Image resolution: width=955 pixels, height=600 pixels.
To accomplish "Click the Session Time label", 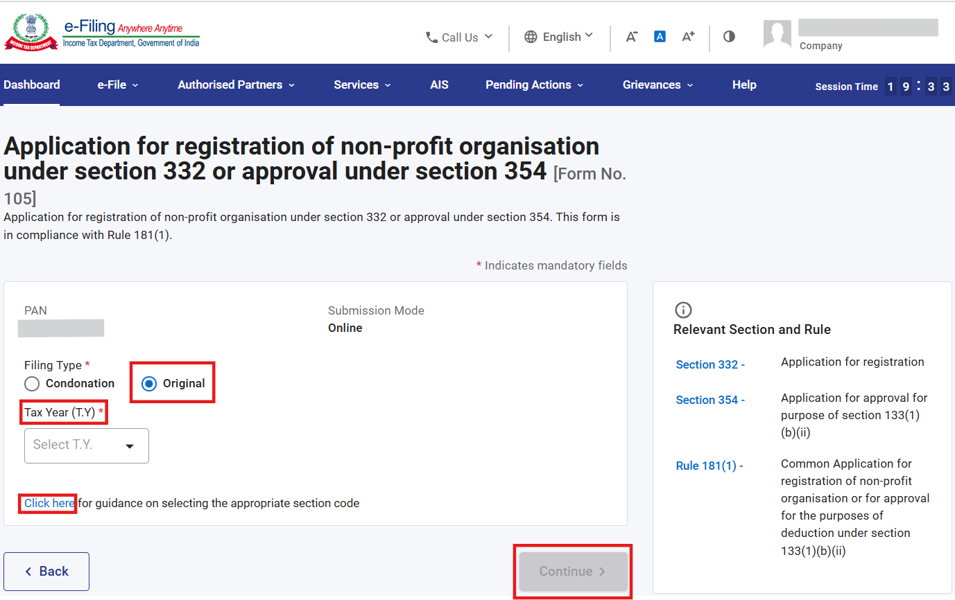I will 847,87.
